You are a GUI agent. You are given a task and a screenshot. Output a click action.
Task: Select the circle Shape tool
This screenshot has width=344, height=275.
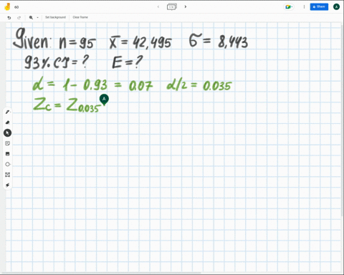point(7,164)
